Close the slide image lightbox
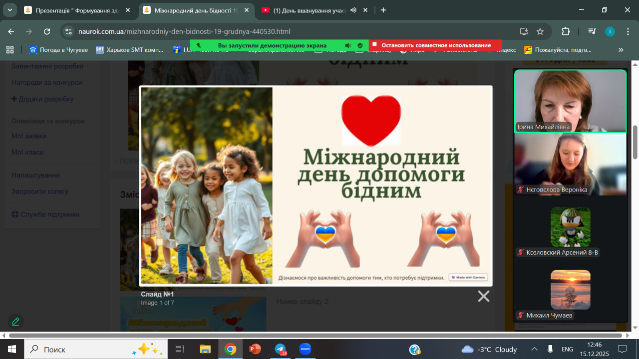This screenshot has height=359, width=639. point(483,296)
